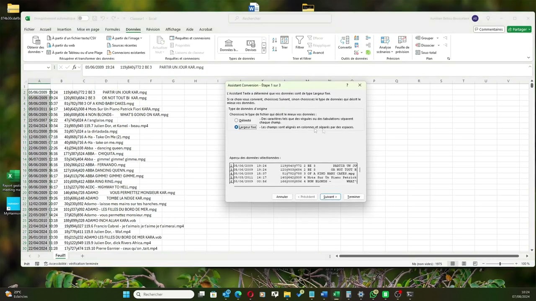Image resolution: width=536 pixels, height=301 pixels.
Task: Open Validation des données dropdown arrow
Action: (361, 53)
